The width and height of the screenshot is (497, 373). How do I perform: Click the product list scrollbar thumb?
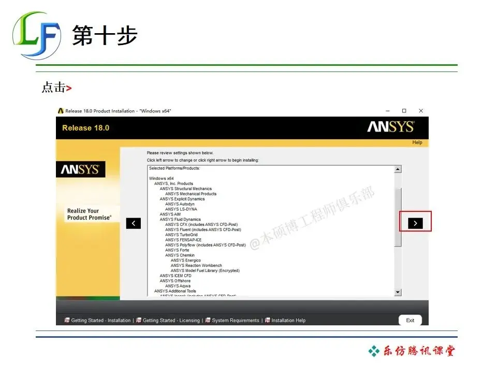(x=398, y=217)
